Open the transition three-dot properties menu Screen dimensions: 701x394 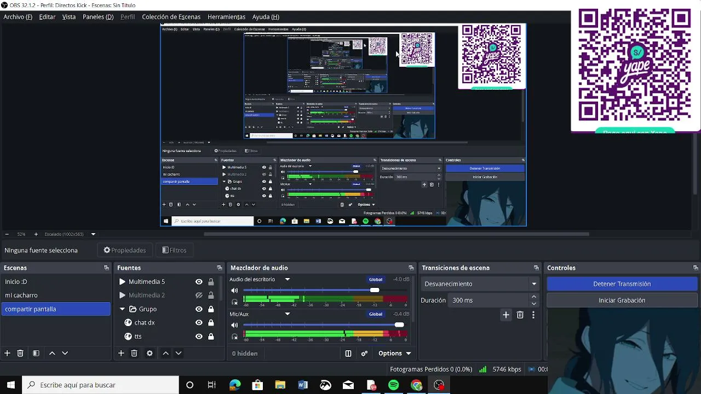click(x=533, y=315)
